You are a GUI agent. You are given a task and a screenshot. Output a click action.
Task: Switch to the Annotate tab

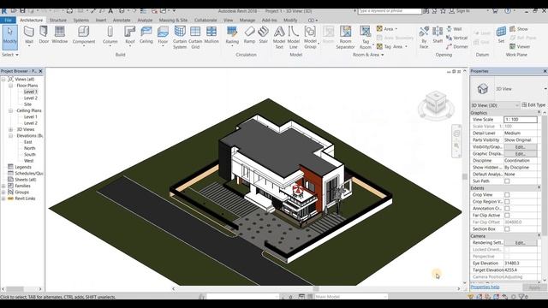tap(122, 21)
